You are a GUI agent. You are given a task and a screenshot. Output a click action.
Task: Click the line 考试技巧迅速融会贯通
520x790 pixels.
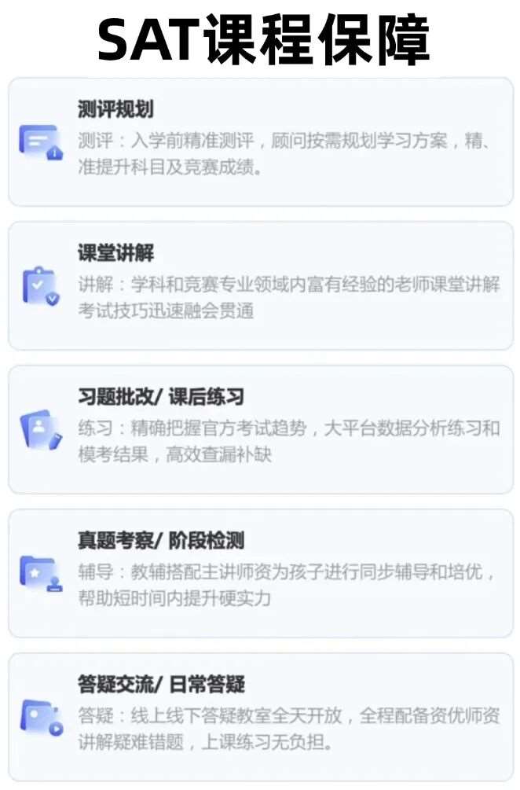(166, 310)
